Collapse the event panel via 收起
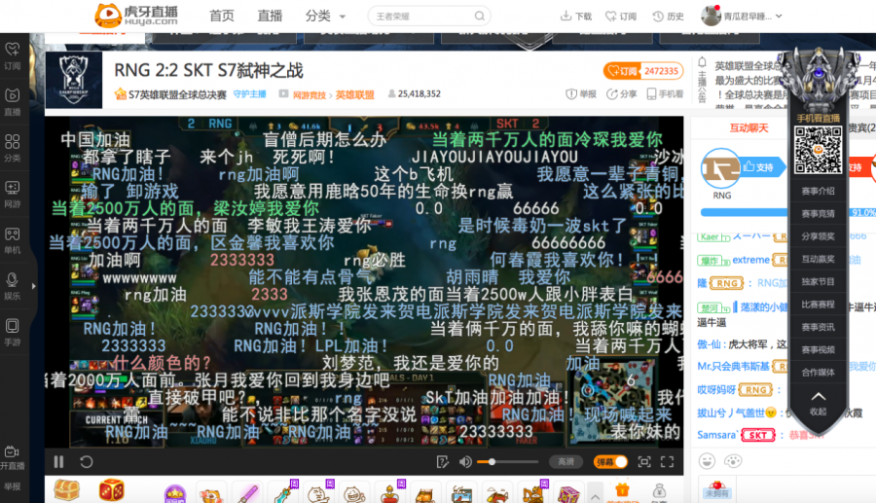Image resolution: width=876 pixels, height=503 pixels. click(818, 403)
